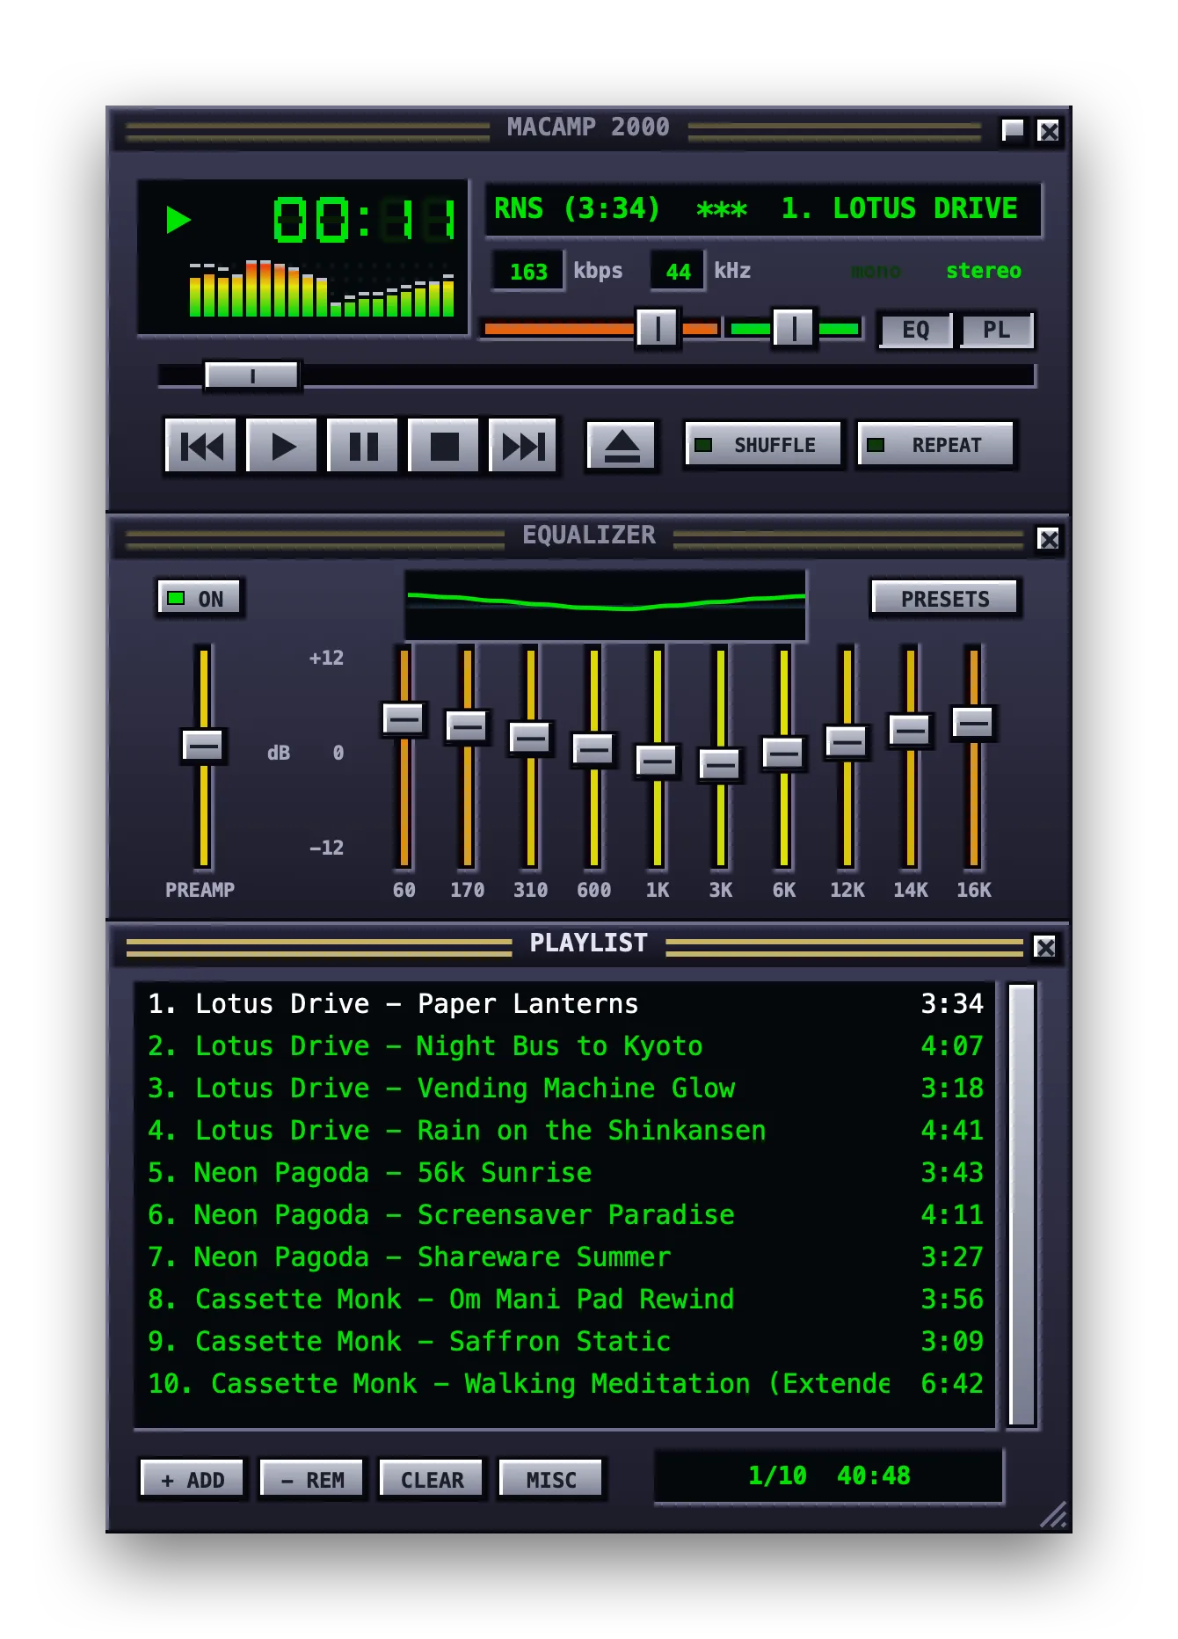Add a track with the + ADD button
Image resolution: width=1178 pixels, height=1639 pixels.
coord(193,1479)
